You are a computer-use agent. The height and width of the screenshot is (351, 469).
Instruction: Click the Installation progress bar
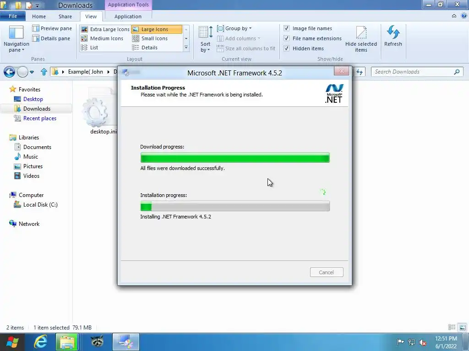(x=235, y=206)
